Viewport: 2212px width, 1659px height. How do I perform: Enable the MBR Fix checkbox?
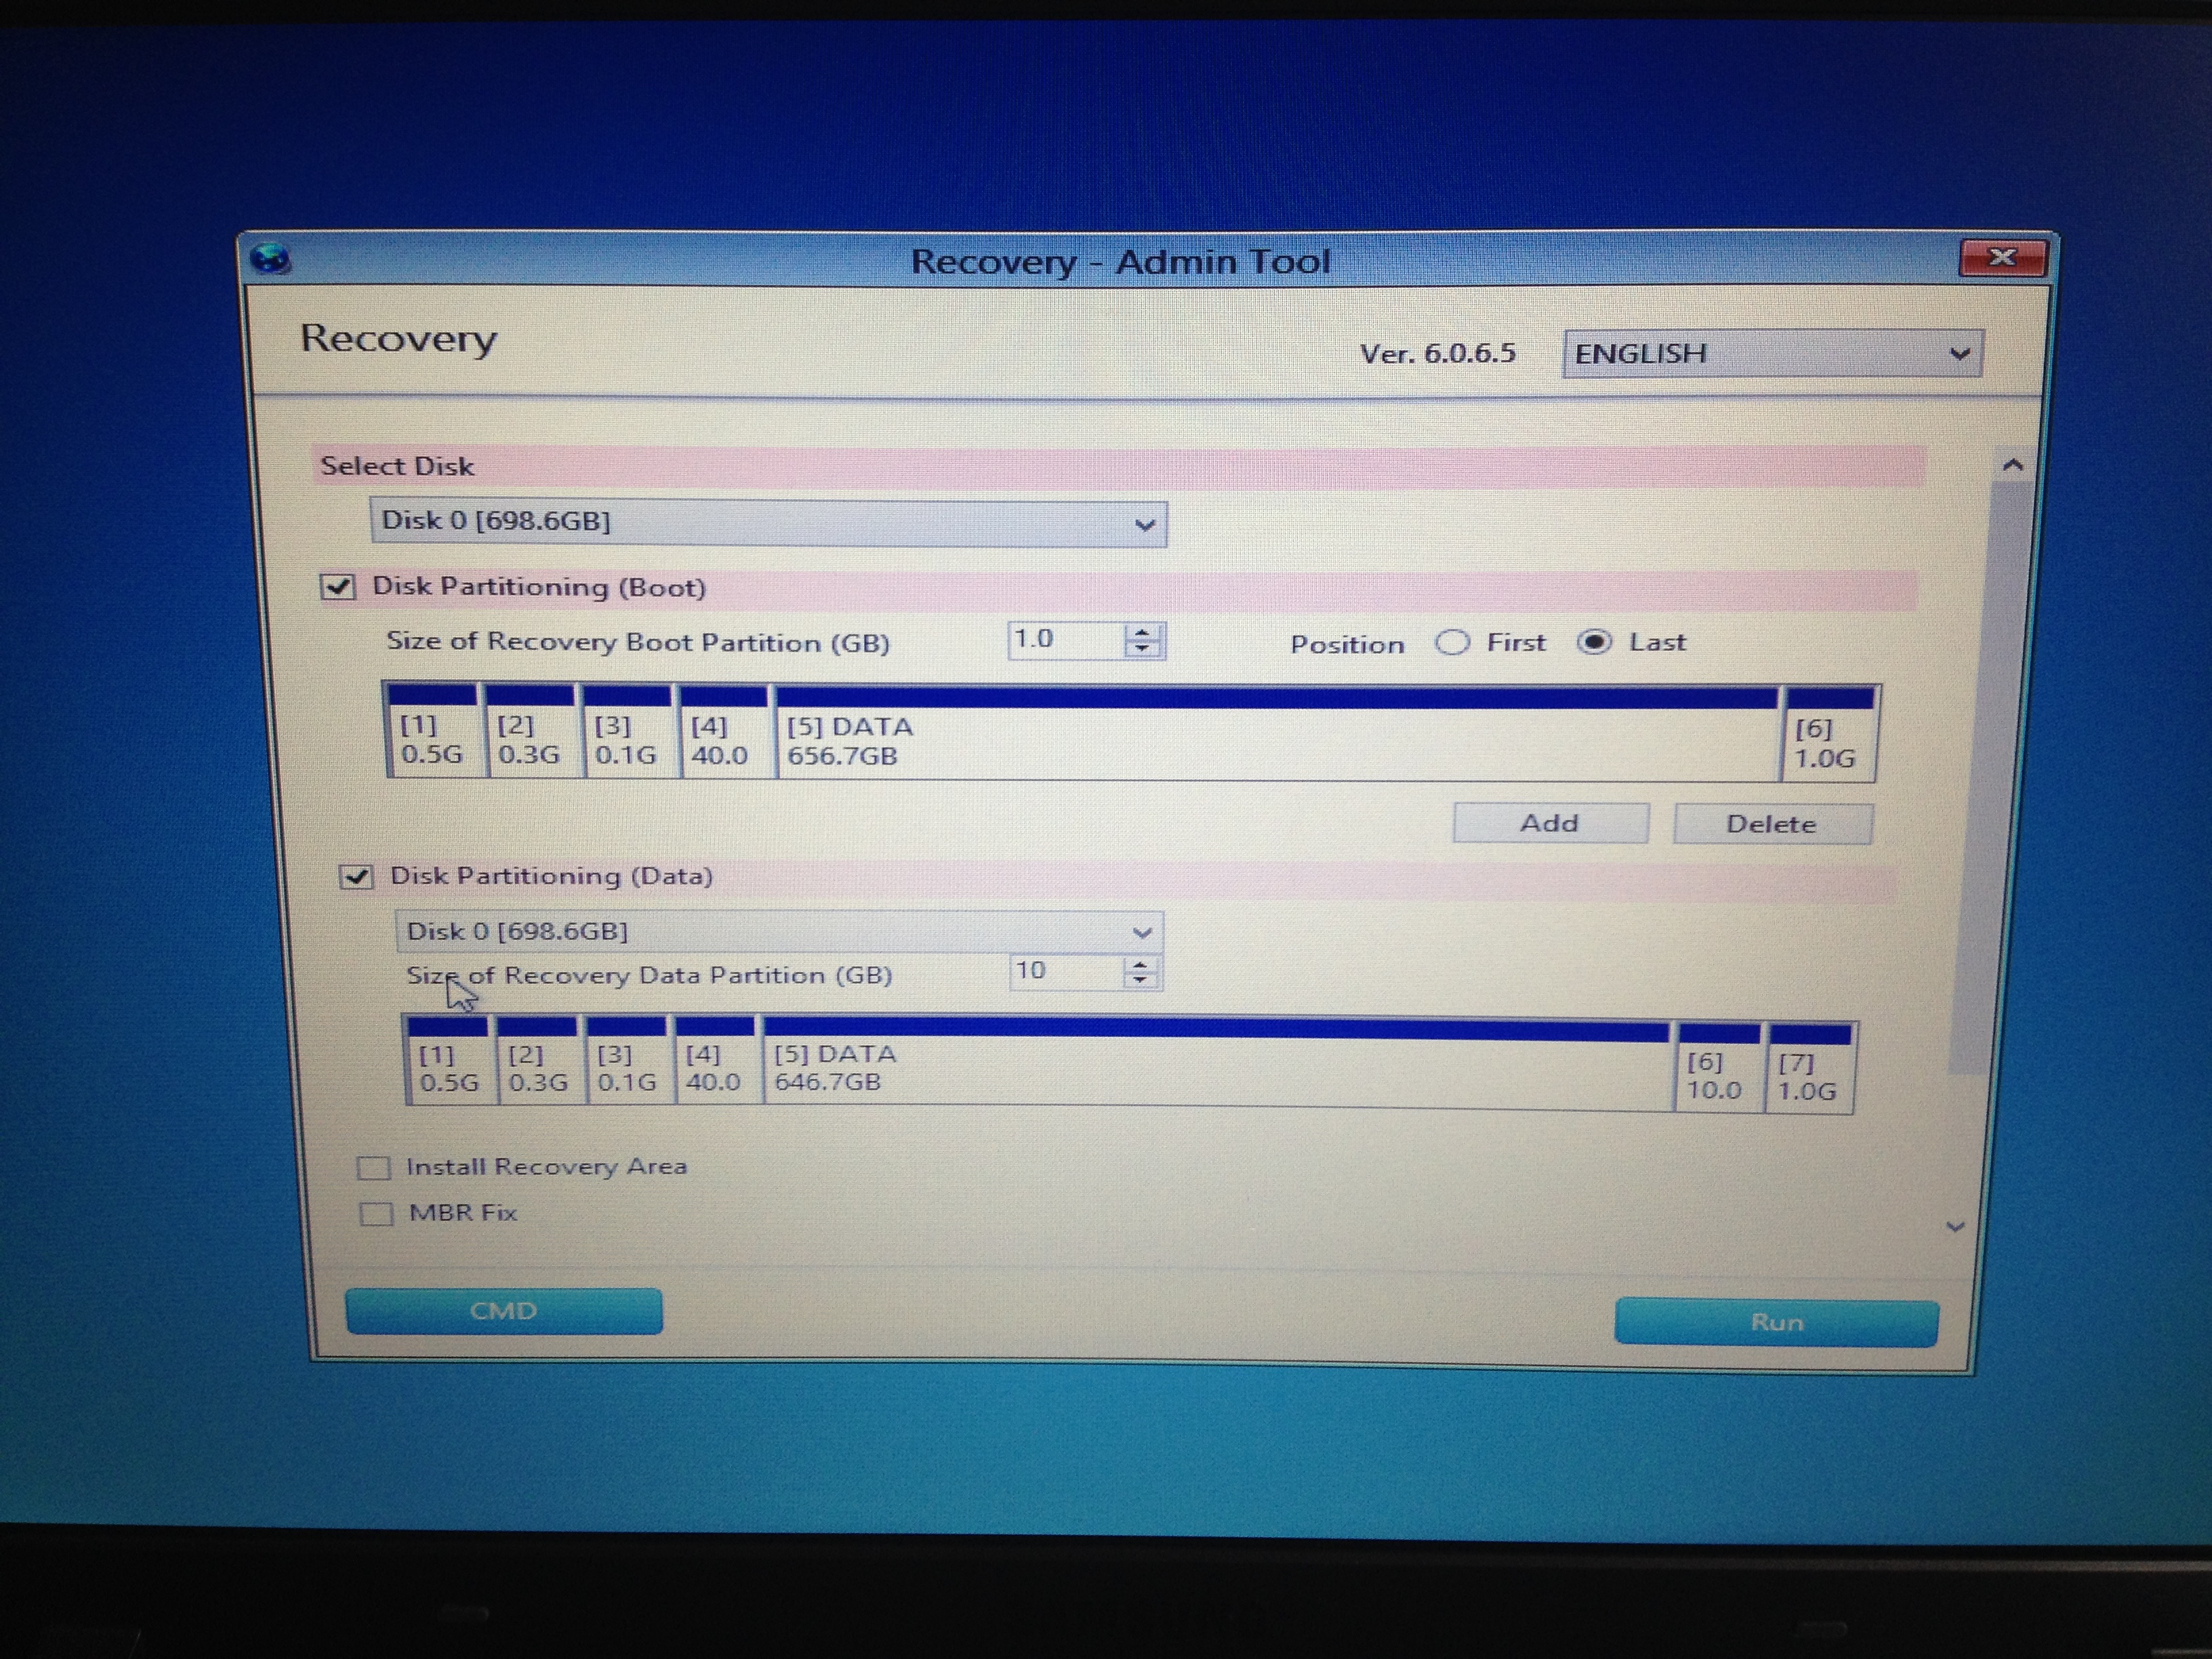[376, 1213]
